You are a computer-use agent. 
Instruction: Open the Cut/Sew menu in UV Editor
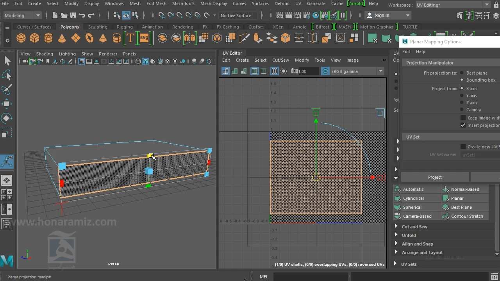point(280,60)
